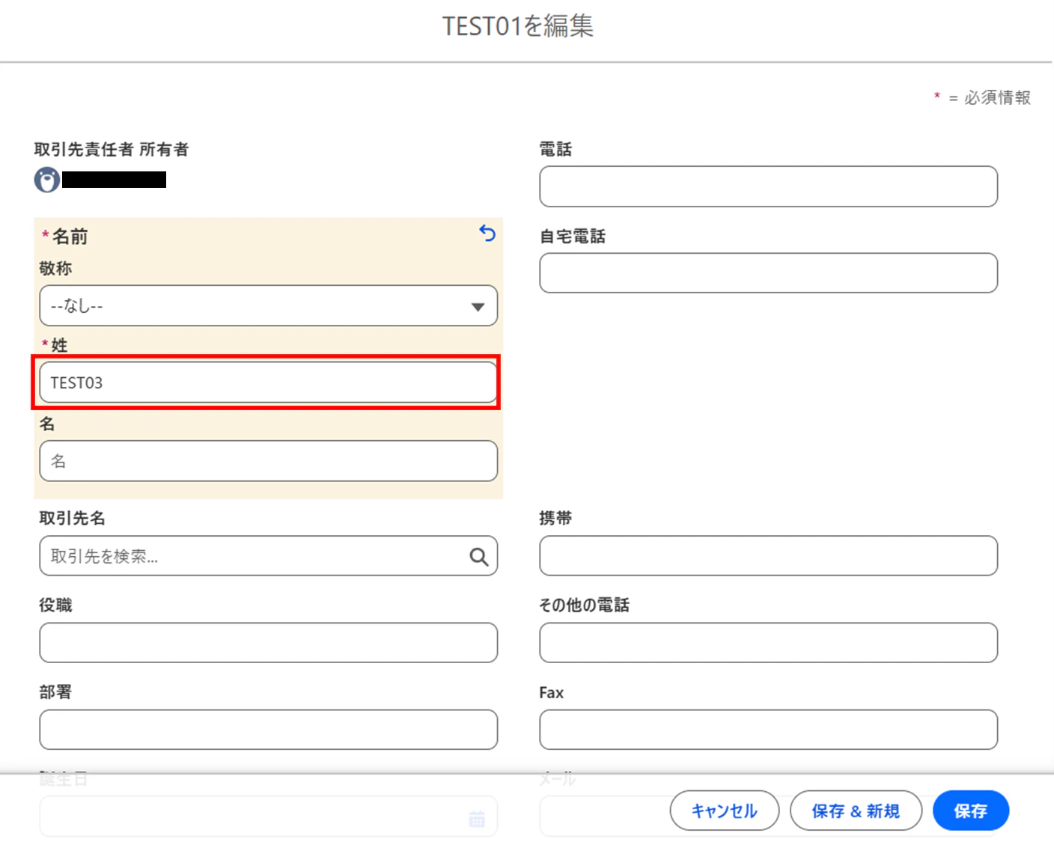Click the 必須情報 legend text
Image resolution: width=1054 pixels, height=842 pixels.
[x=997, y=97]
